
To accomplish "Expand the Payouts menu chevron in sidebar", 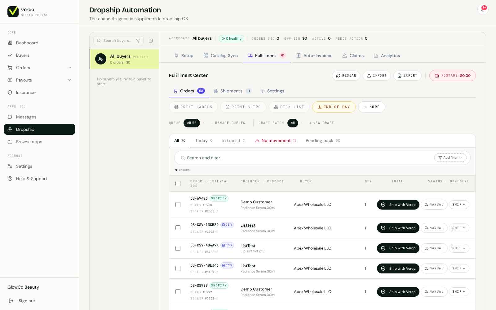I will [x=70, y=80].
